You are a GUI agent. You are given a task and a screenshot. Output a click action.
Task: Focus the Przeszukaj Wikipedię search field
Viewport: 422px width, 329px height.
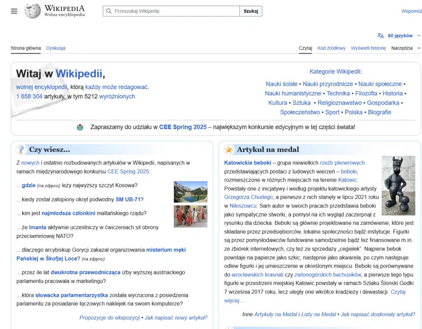(x=171, y=11)
